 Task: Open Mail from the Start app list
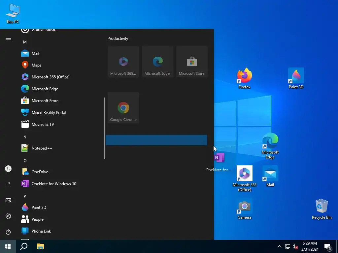pyautogui.click(x=60, y=53)
